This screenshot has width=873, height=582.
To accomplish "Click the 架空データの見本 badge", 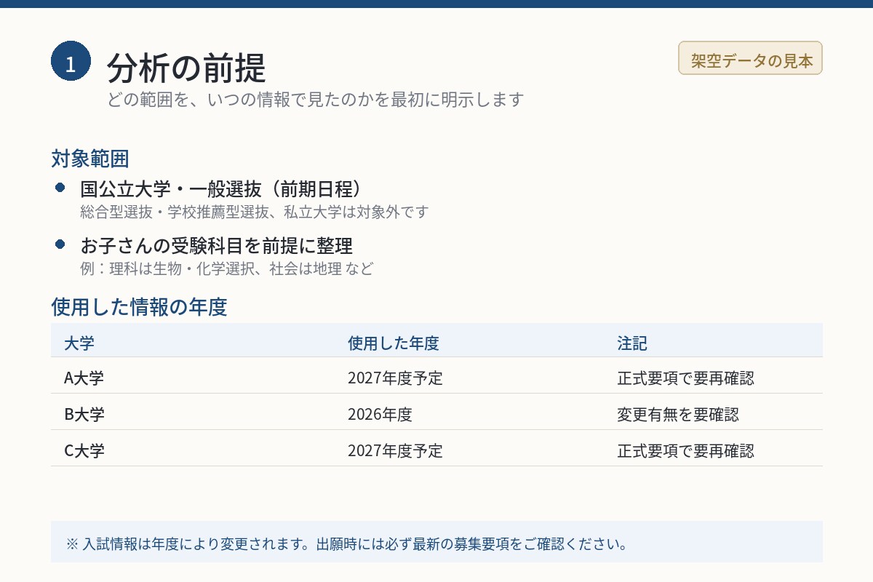I will (x=750, y=58).
